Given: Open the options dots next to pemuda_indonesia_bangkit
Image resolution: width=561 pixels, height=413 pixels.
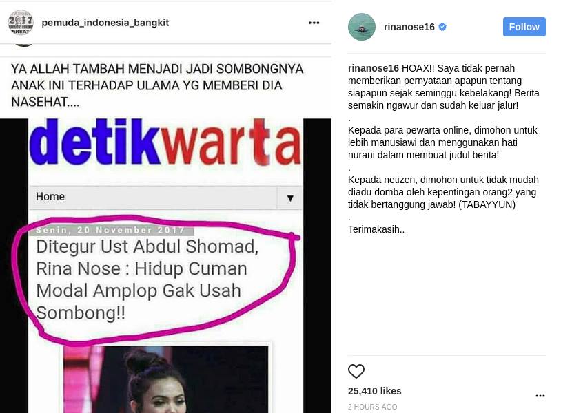Looking at the screenshot, I should point(314,23).
